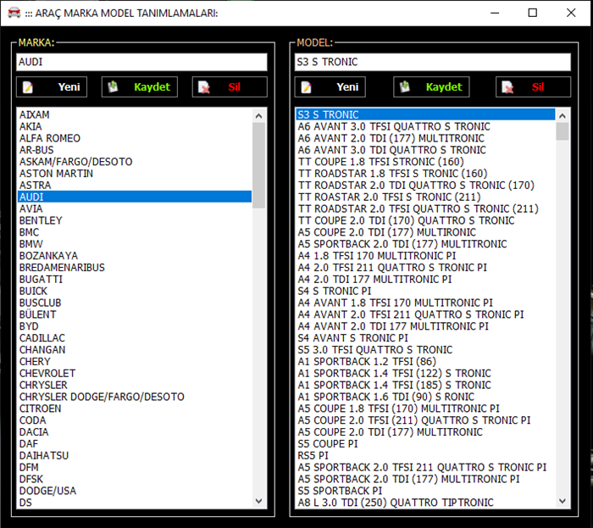The image size is (593, 528).
Task: Select A8 L 3.0 TDI (250) QUATTRO TIPTRONIC
Action: [x=425, y=503]
